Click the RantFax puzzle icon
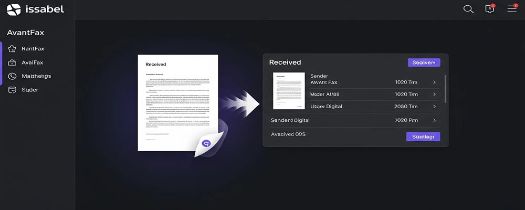525x210 pixels. click(12, 49)
